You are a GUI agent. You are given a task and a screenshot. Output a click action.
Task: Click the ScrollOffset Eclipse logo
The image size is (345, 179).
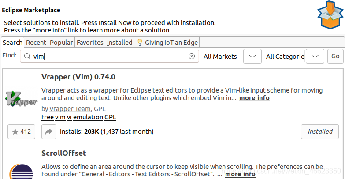coord(21,172)
